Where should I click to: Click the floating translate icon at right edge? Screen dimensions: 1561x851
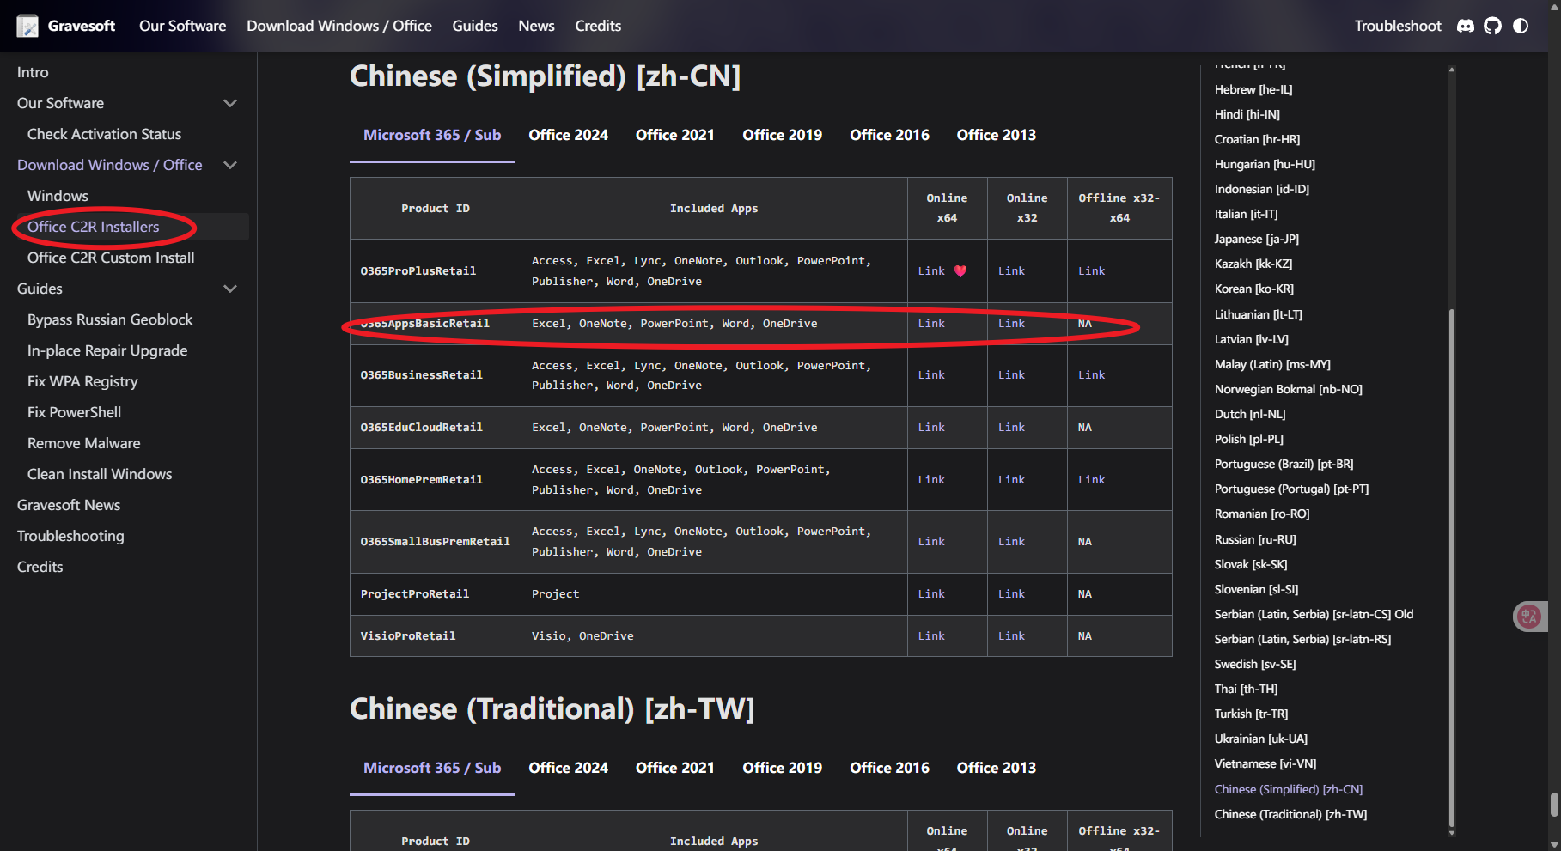click(1529, 616)
